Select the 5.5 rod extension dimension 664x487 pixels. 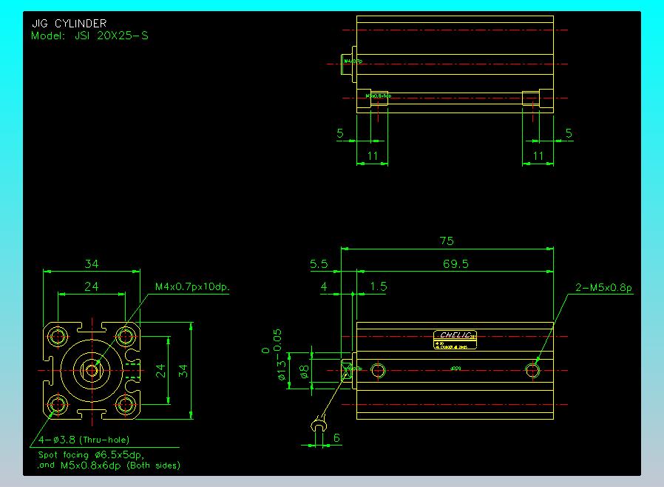[x=319, y=263]
